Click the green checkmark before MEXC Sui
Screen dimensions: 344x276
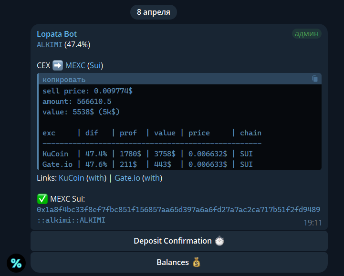42,199
